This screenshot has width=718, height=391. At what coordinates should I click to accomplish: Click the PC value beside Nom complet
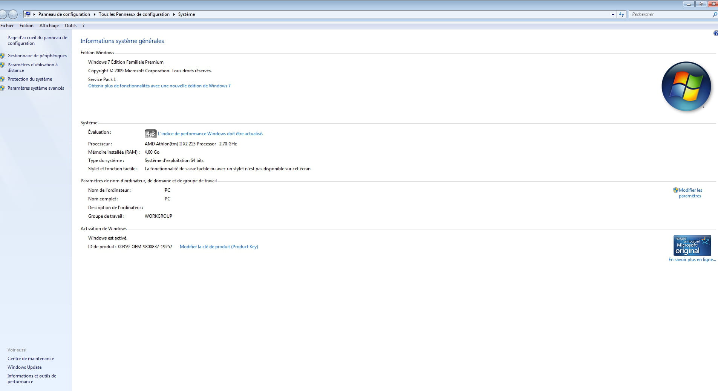(167, 199)
